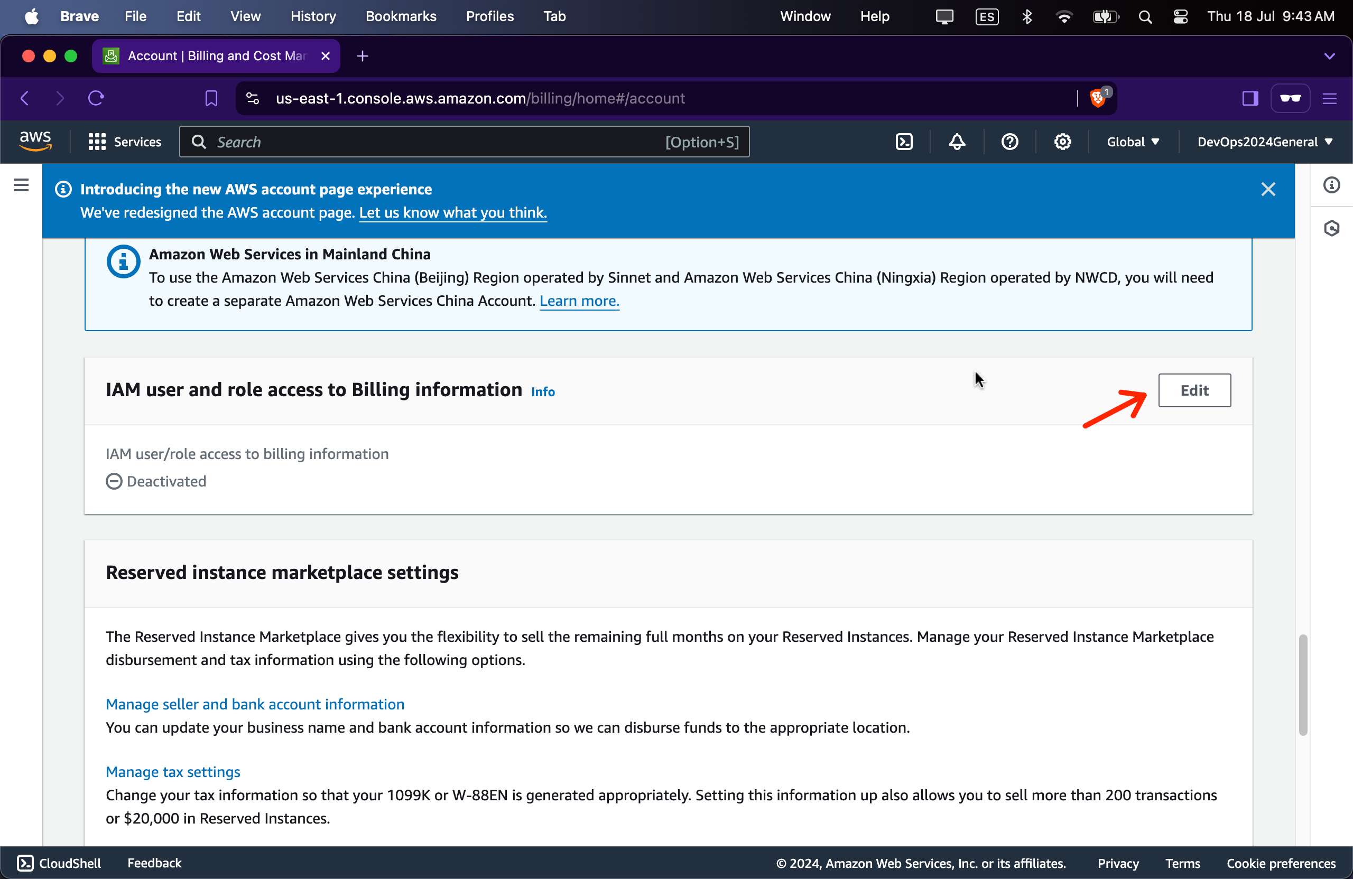Open the Bookmarks menu in menu bar
The height and width of the screenshot is (879, 1353).
(400, 16)
